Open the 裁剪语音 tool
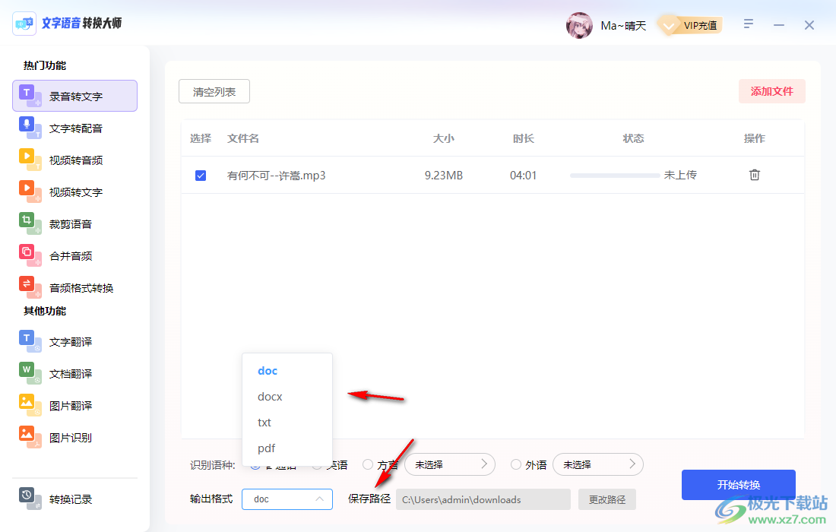Viewport: 836px width, 532px height. click(x=74, y=223)
